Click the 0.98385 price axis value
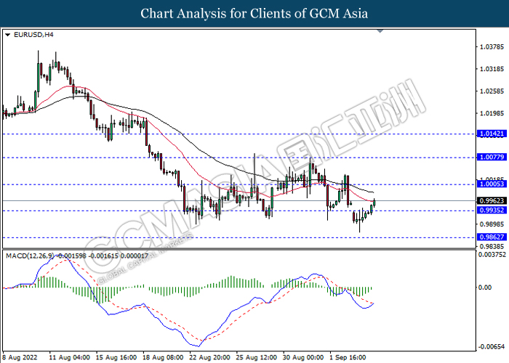 coord(492,247)
